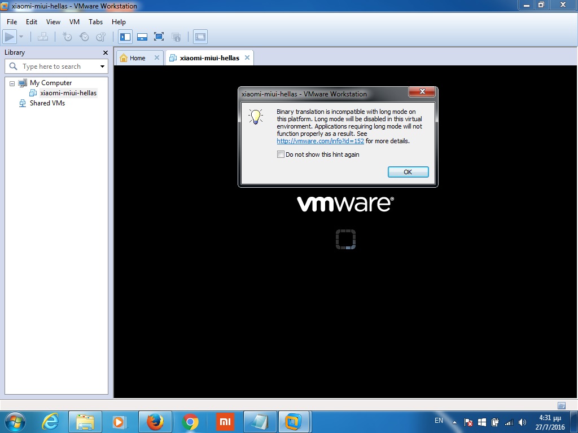Screen dimensions: 578x433
Task: Click OK in the hint dialog
Action: coord(408,172)
